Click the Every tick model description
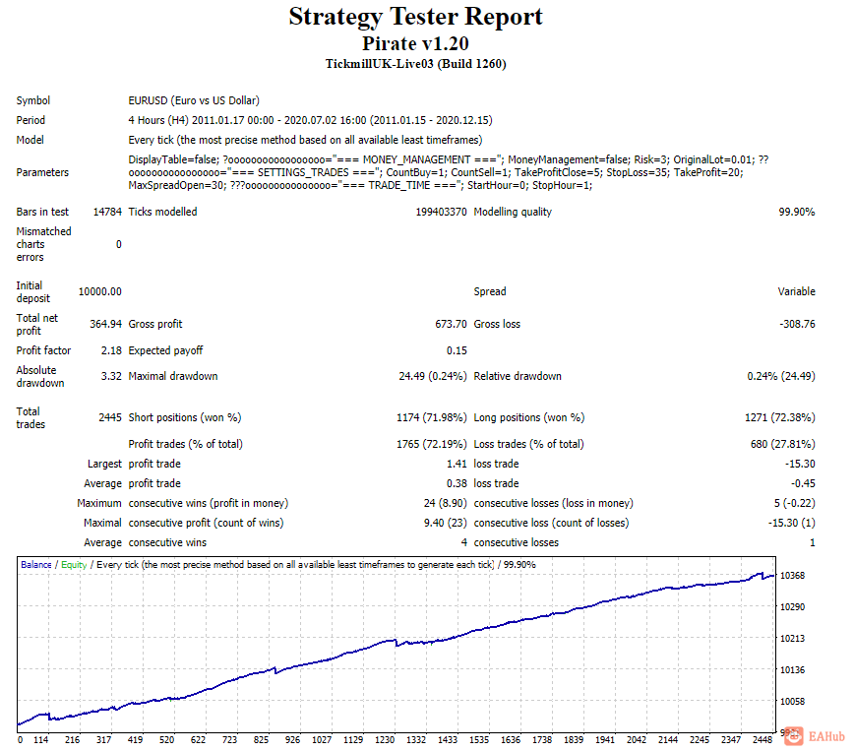Screen dimensions: 854x751 (305, 140)
